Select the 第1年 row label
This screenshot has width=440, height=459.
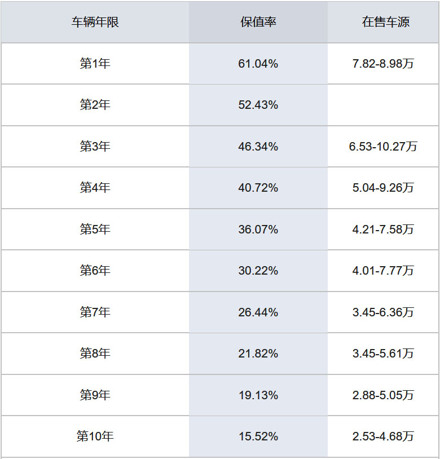click(95, 64)
